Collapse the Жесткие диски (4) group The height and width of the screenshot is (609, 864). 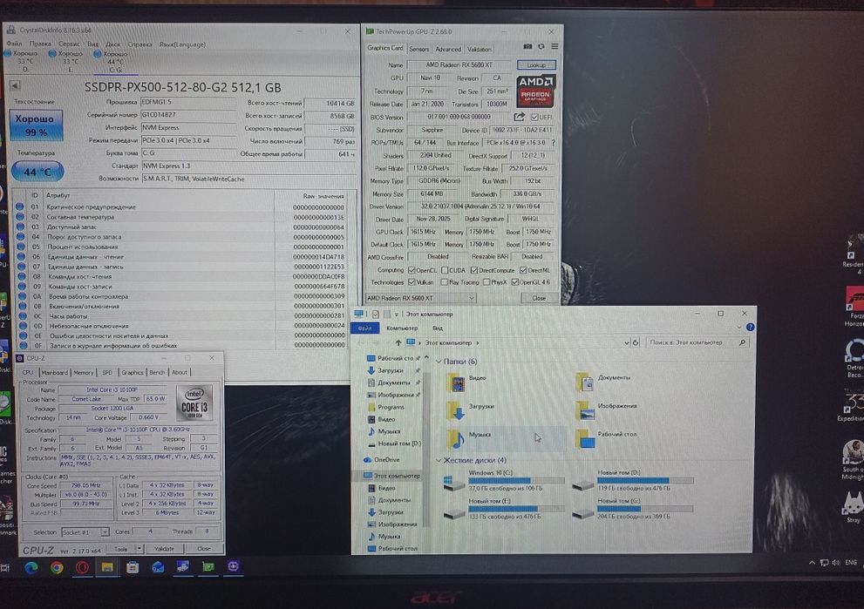439,460
